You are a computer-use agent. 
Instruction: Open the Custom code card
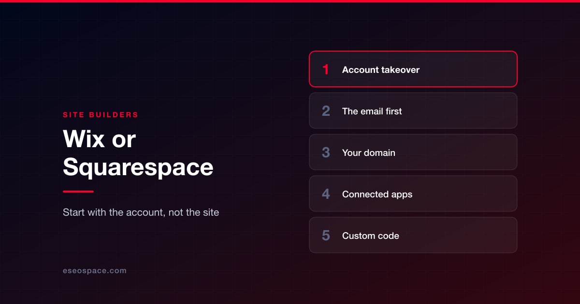(413, 235)
